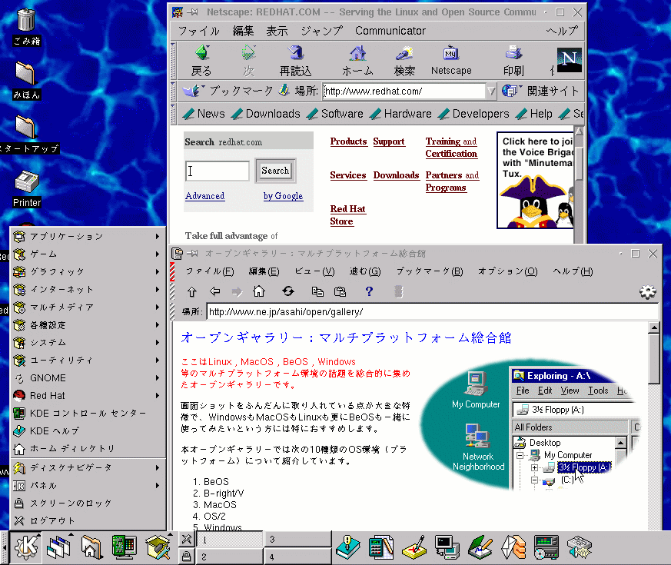Screen dimensions: 671x565
Task: Click the back arrow in the file manager toolbar
Action: 214,291
